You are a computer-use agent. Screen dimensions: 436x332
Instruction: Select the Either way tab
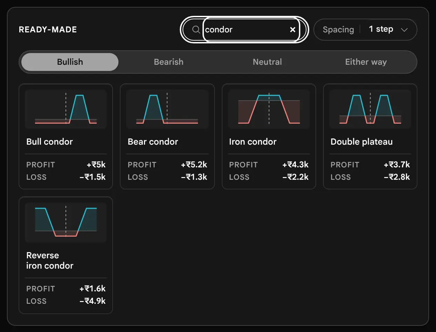coord(366,62)
